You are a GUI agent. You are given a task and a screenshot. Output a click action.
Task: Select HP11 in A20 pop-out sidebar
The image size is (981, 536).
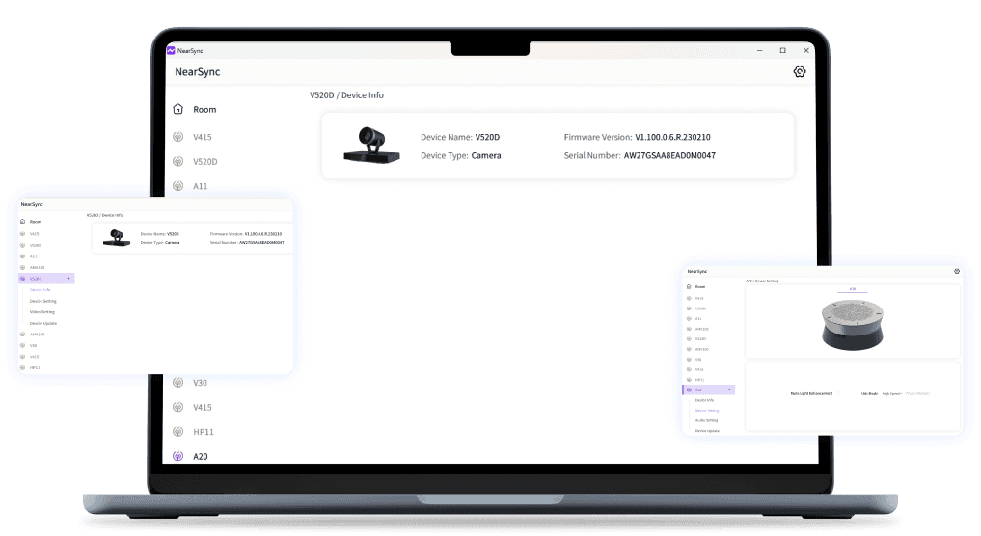(699, 380)
